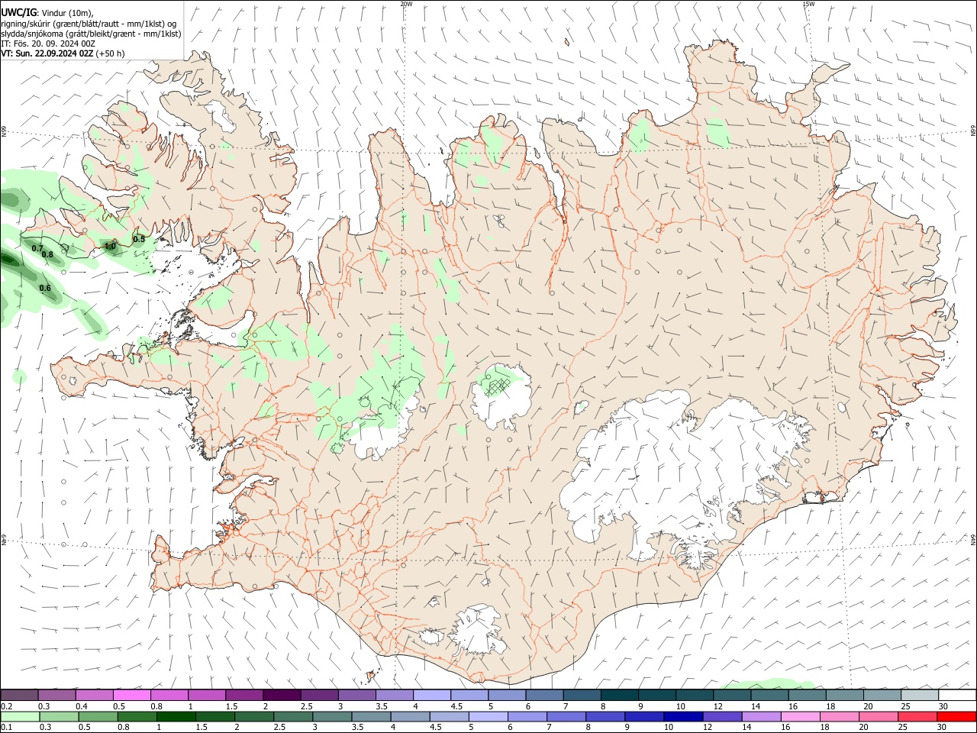Click the lavender 4 swatch in snow scale

point(431,695)
